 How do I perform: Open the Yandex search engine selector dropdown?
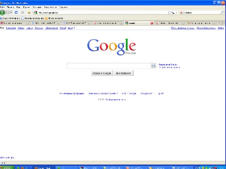(x=182, y=13)
